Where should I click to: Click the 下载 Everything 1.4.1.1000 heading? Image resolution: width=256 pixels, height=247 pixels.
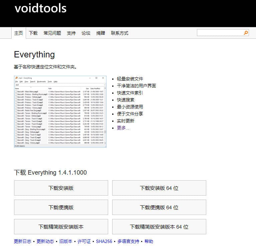tap(50, 172)
